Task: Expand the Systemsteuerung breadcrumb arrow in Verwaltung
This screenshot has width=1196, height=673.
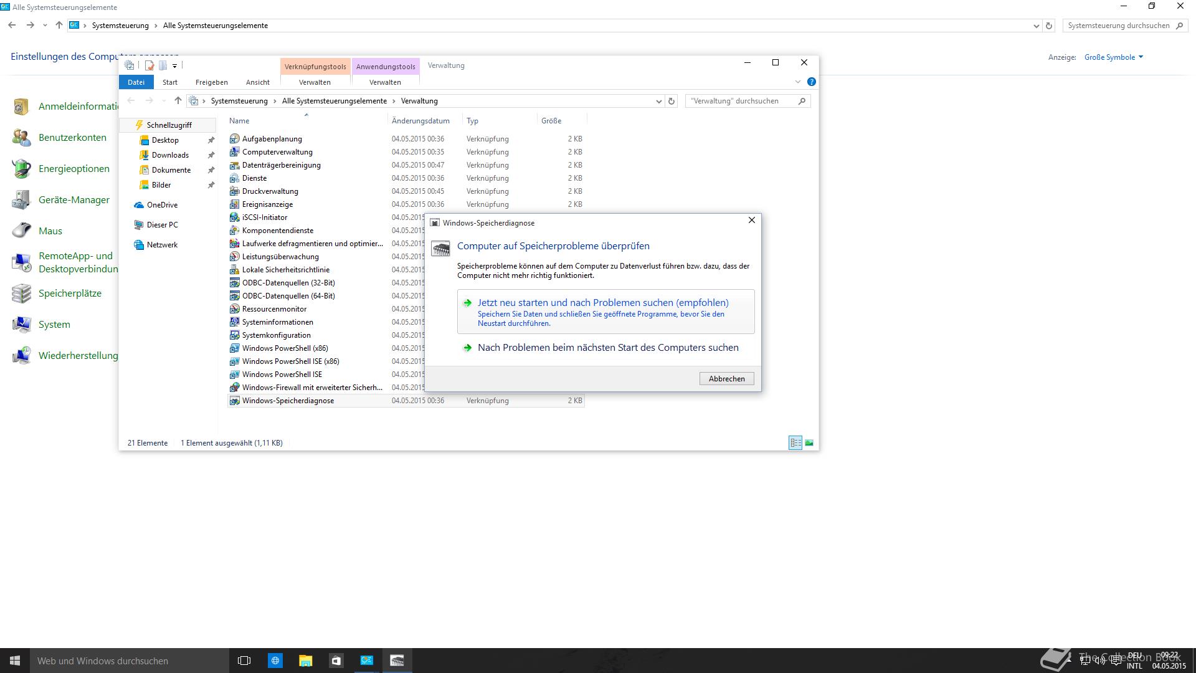Action: click(275, 101)
